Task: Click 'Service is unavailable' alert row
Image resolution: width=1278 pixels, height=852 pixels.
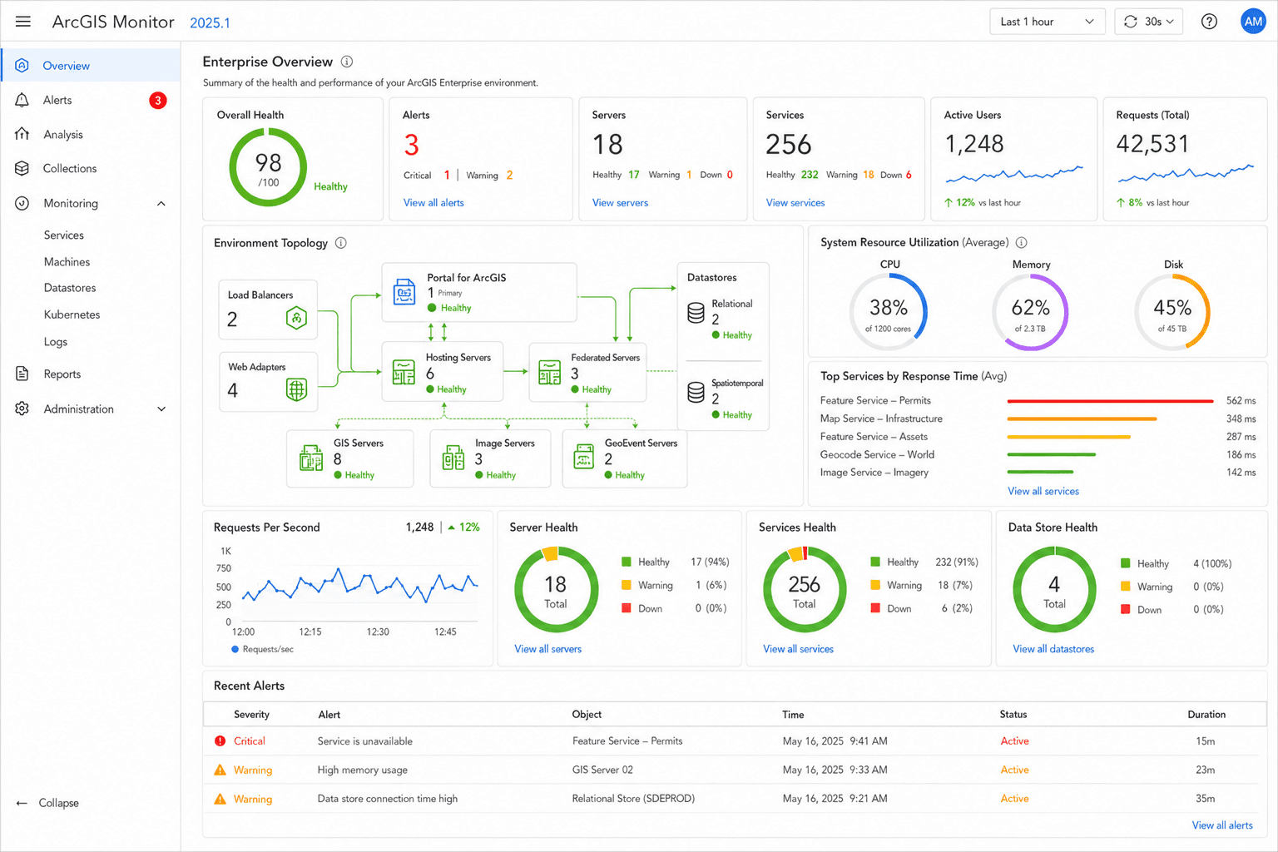Action: coord(735,741)
